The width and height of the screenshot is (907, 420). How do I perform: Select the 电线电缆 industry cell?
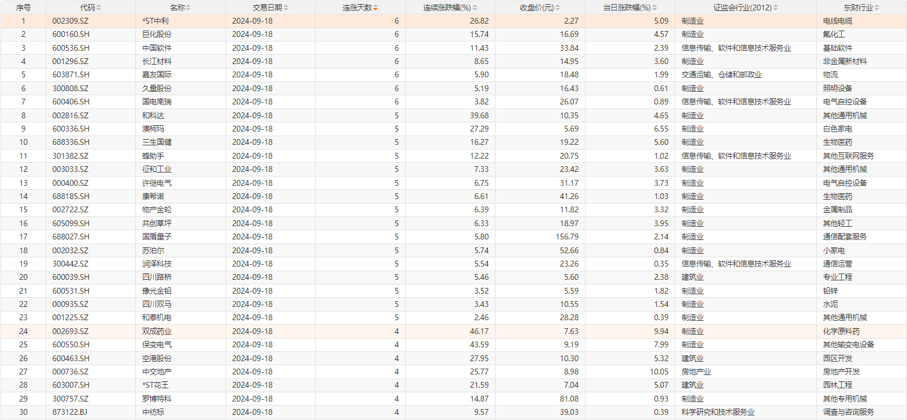[838, 21]
